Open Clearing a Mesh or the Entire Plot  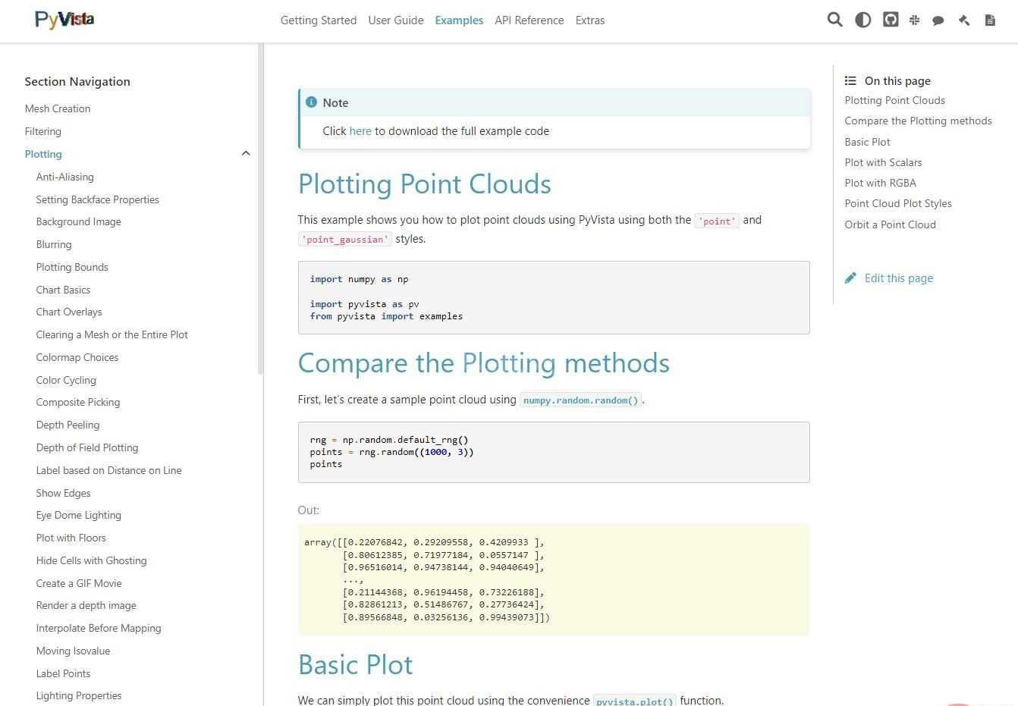(112, 334)
